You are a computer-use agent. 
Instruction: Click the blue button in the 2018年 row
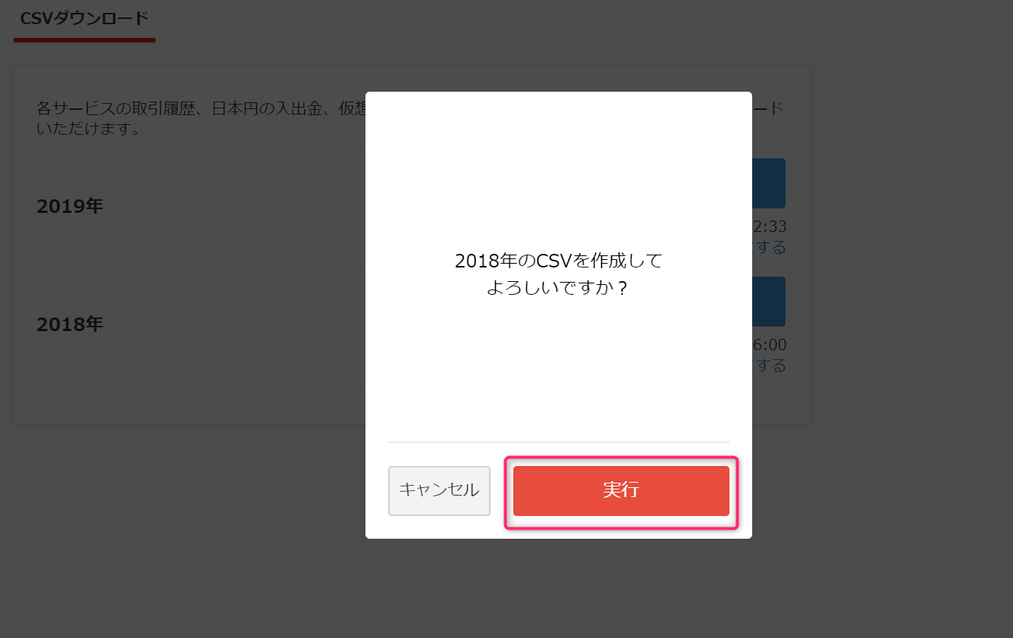tap(769, 302)
